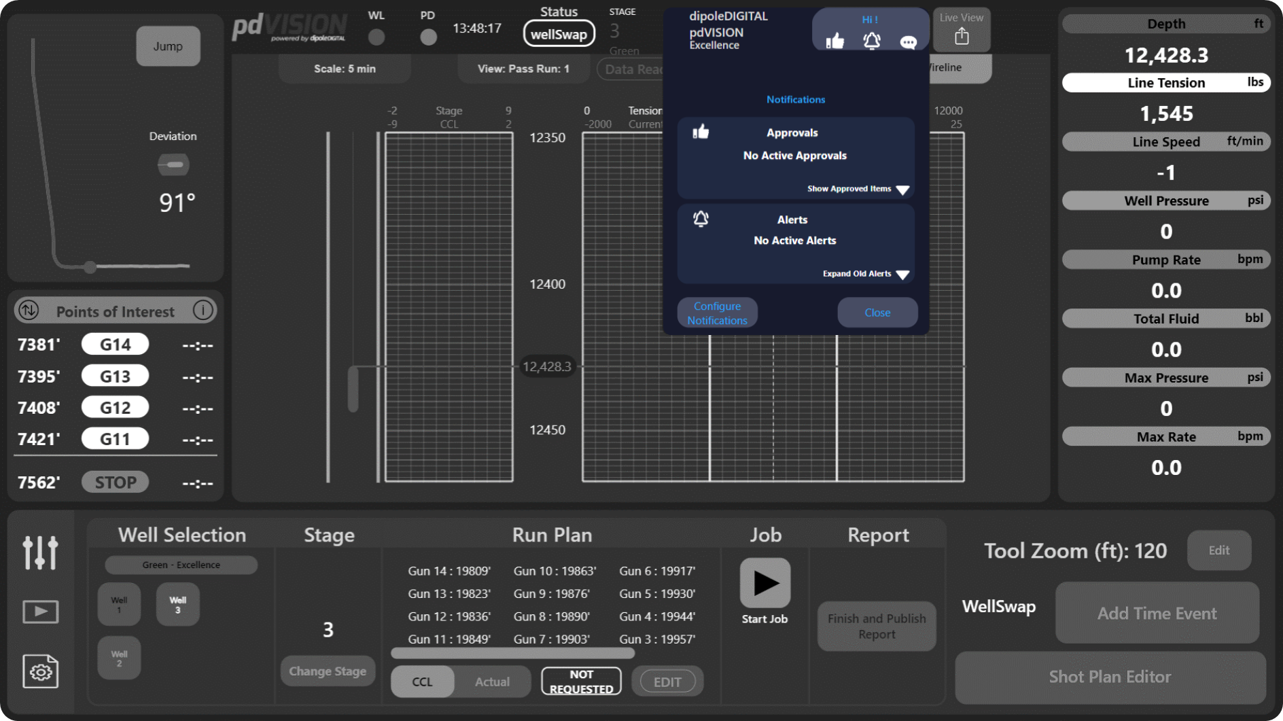Select Well 3 button
1283x721 pixels.
(x=177, y=604)
